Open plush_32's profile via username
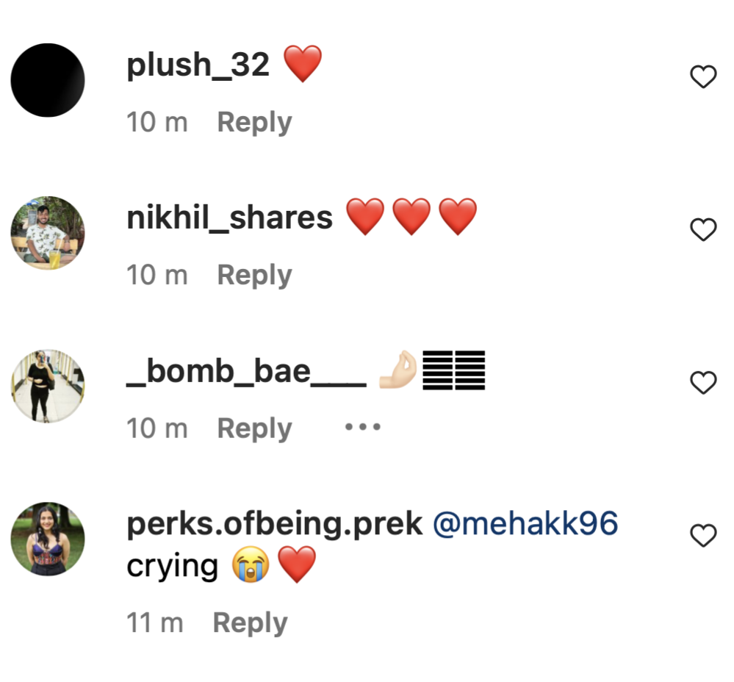Screen dimensions: 734x682 [x=198, y=65]
